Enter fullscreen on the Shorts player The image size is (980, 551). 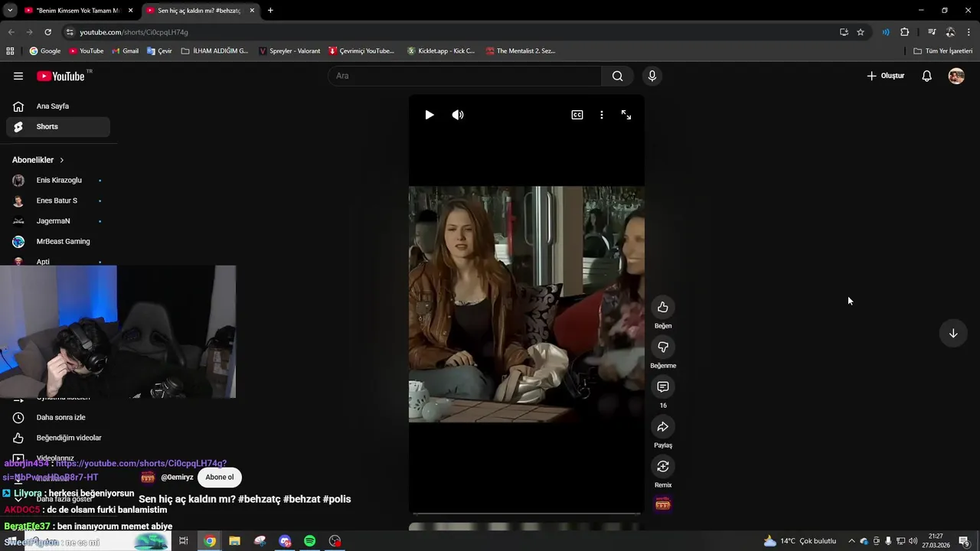pos(626,115)
